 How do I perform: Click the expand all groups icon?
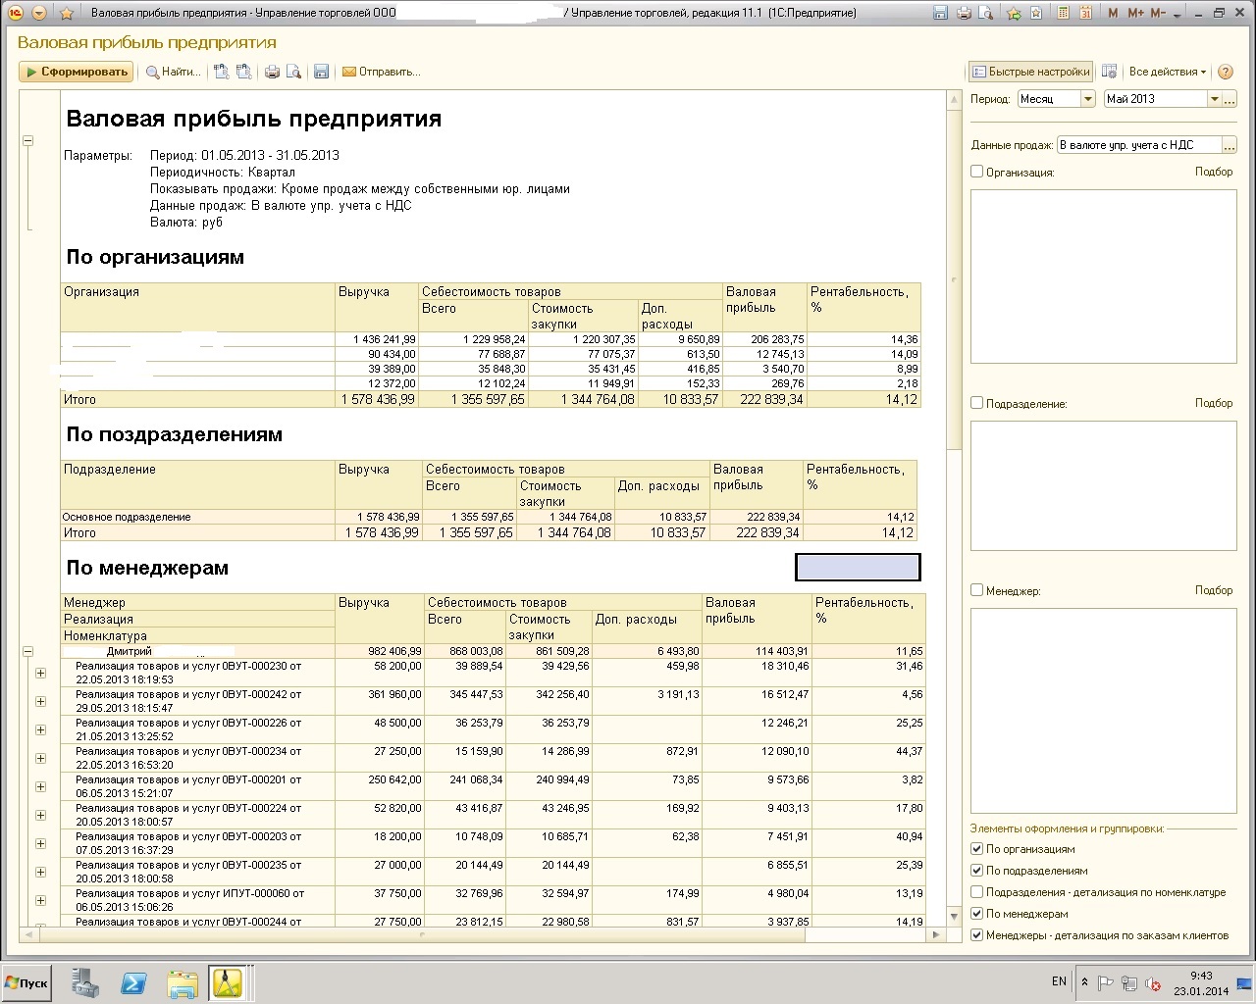222,72
